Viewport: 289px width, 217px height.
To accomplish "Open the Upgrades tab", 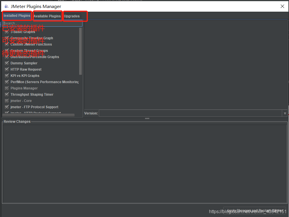I will pos(72,16).
